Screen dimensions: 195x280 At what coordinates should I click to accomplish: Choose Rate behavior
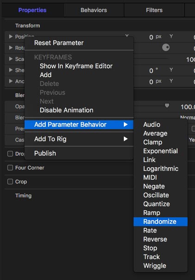coord(160,230)
